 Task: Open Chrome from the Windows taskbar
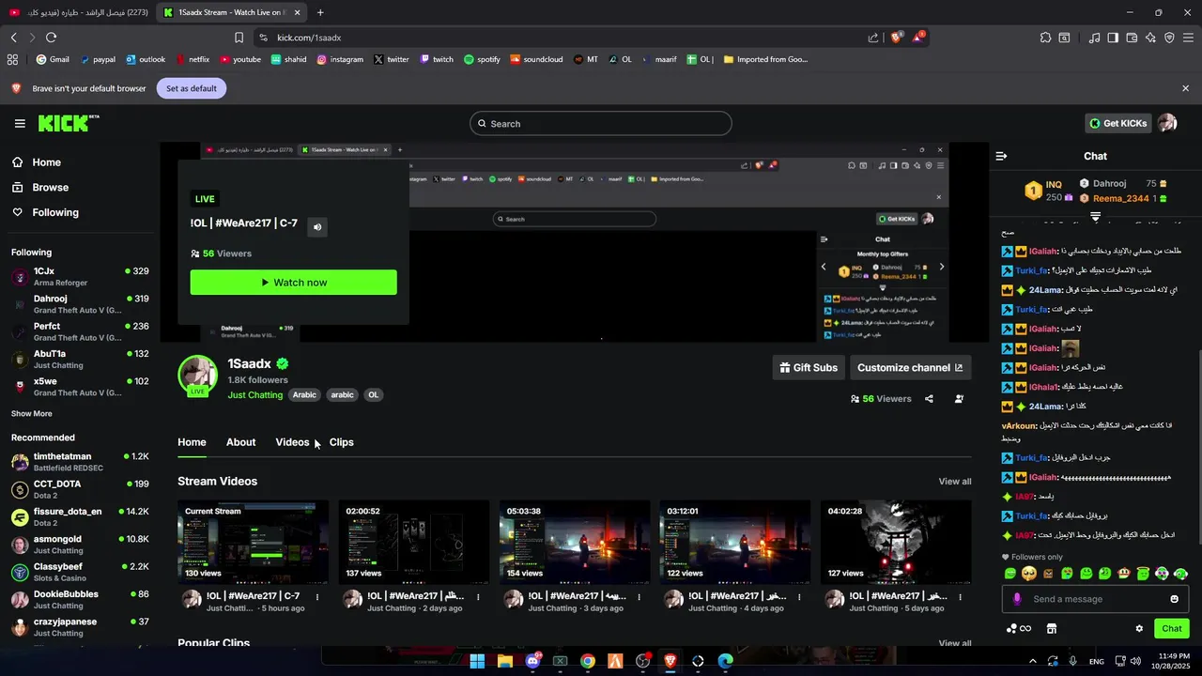pyautogui.click(x=588, y=661)
